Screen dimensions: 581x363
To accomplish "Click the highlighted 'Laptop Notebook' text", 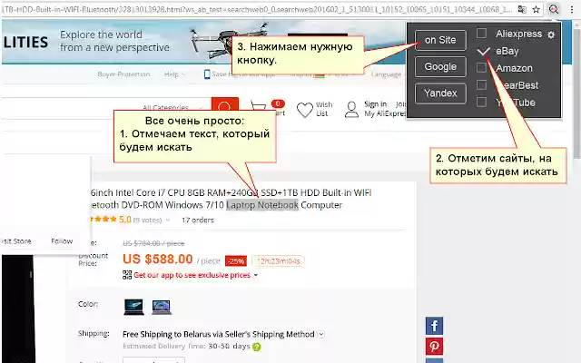I will [262, 205].
